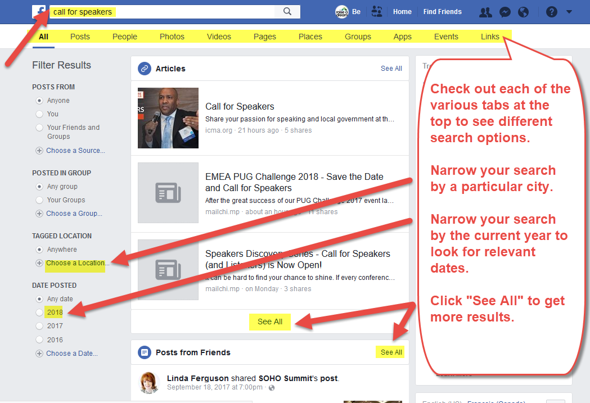The height and width of the screenshot is (403, 590).
Task: Click the Facebook logo
Action: (x=39, y=12)
